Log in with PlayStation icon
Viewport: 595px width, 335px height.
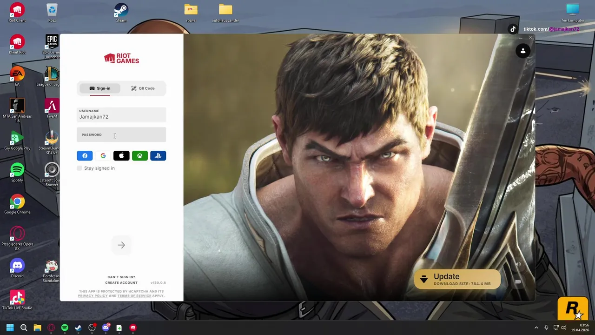tap(158, 156)
